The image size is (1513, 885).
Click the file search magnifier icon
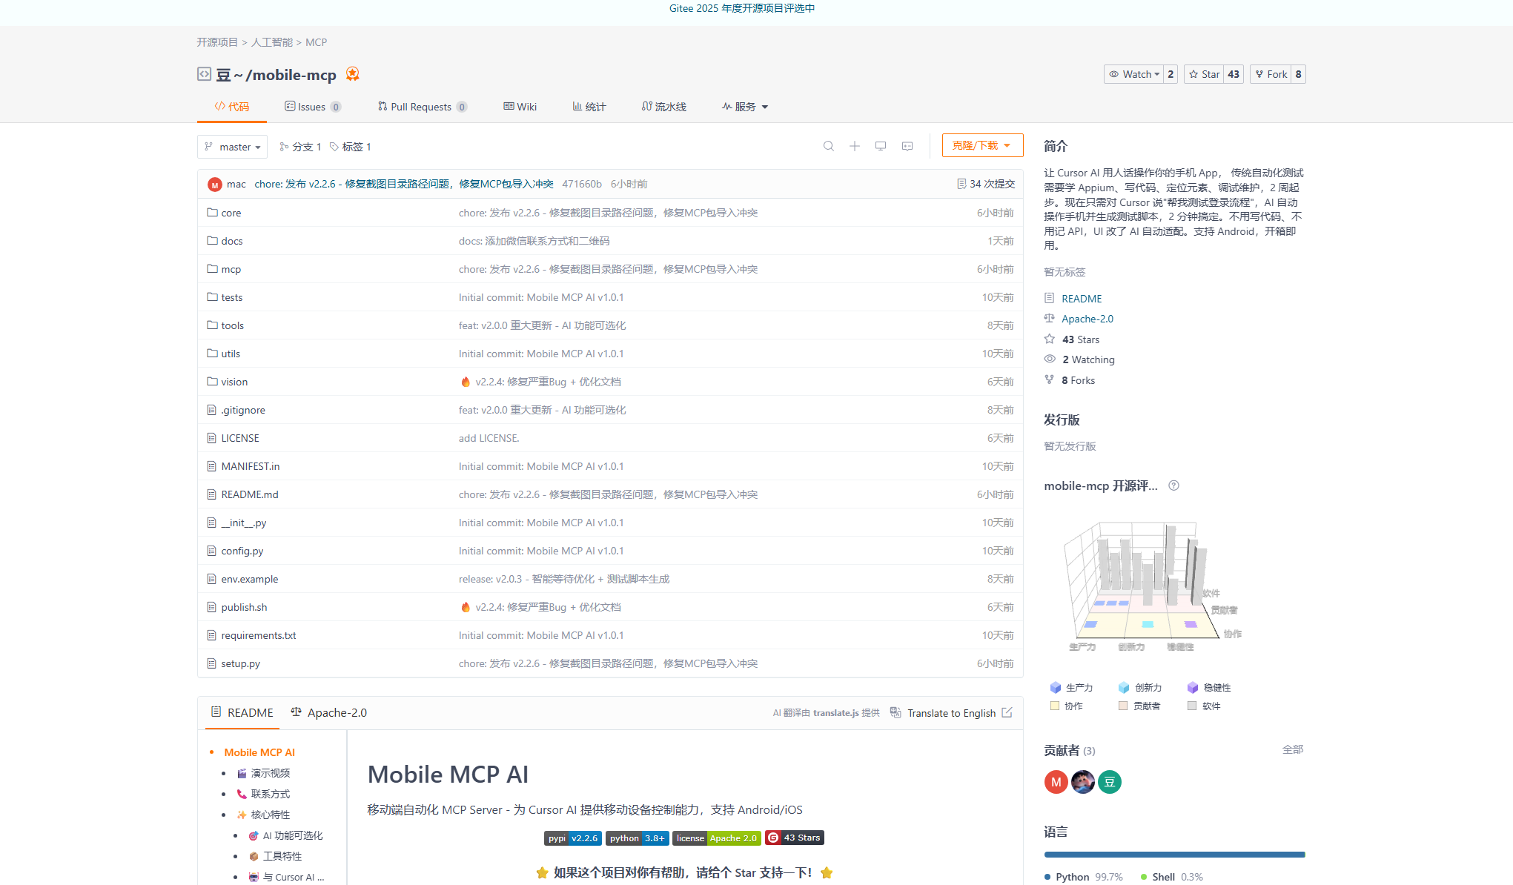pyautogui.click(x=828, y=146)
